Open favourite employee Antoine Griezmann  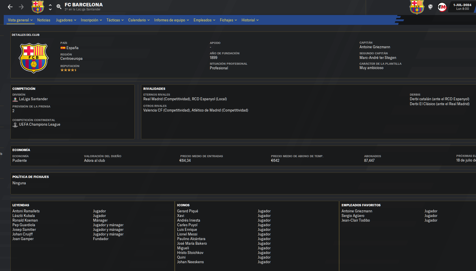point(357,211)
